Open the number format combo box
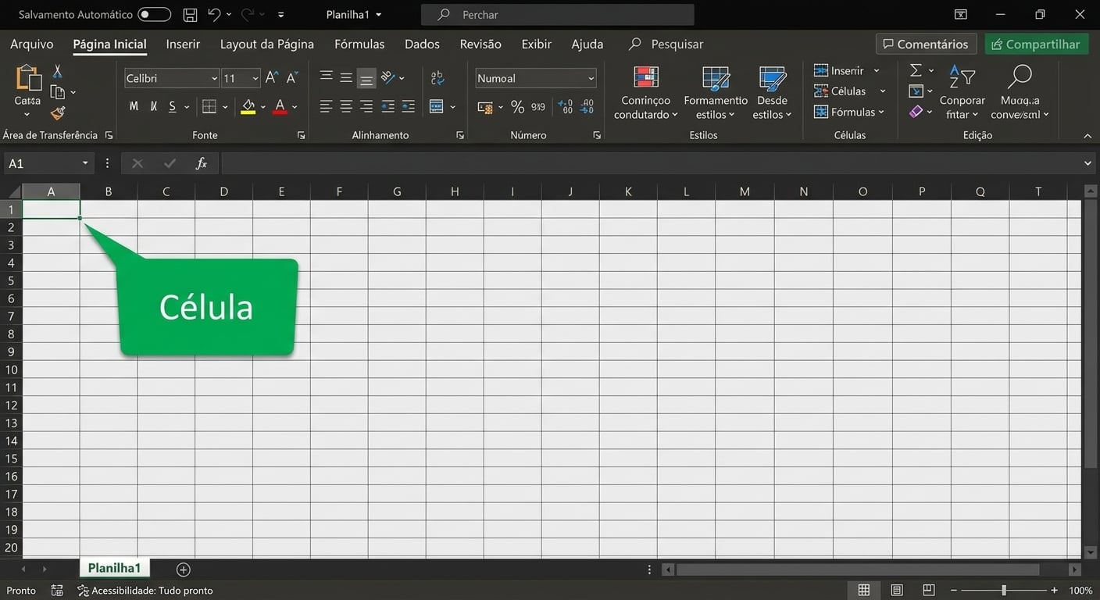 pos(536,78)
